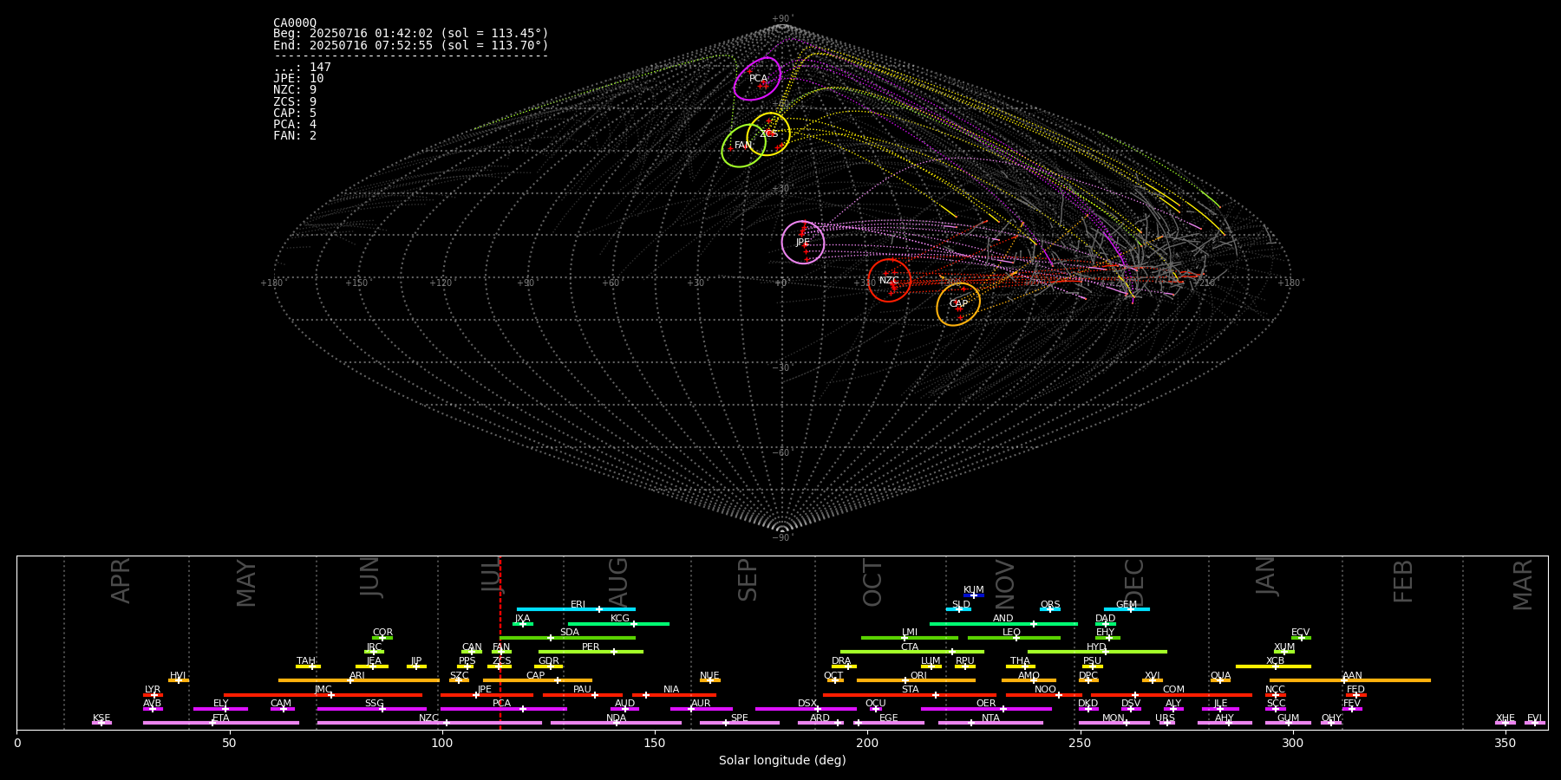Screen dimensions: 1561x780
Task: Click the 'NZC: 9' count entry
Action: click(x=295, y=90)
